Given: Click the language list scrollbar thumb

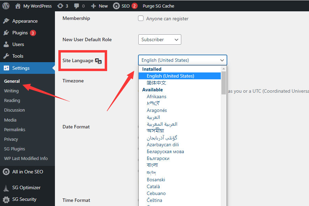Looking at the screenshot, I should [224, 82].
